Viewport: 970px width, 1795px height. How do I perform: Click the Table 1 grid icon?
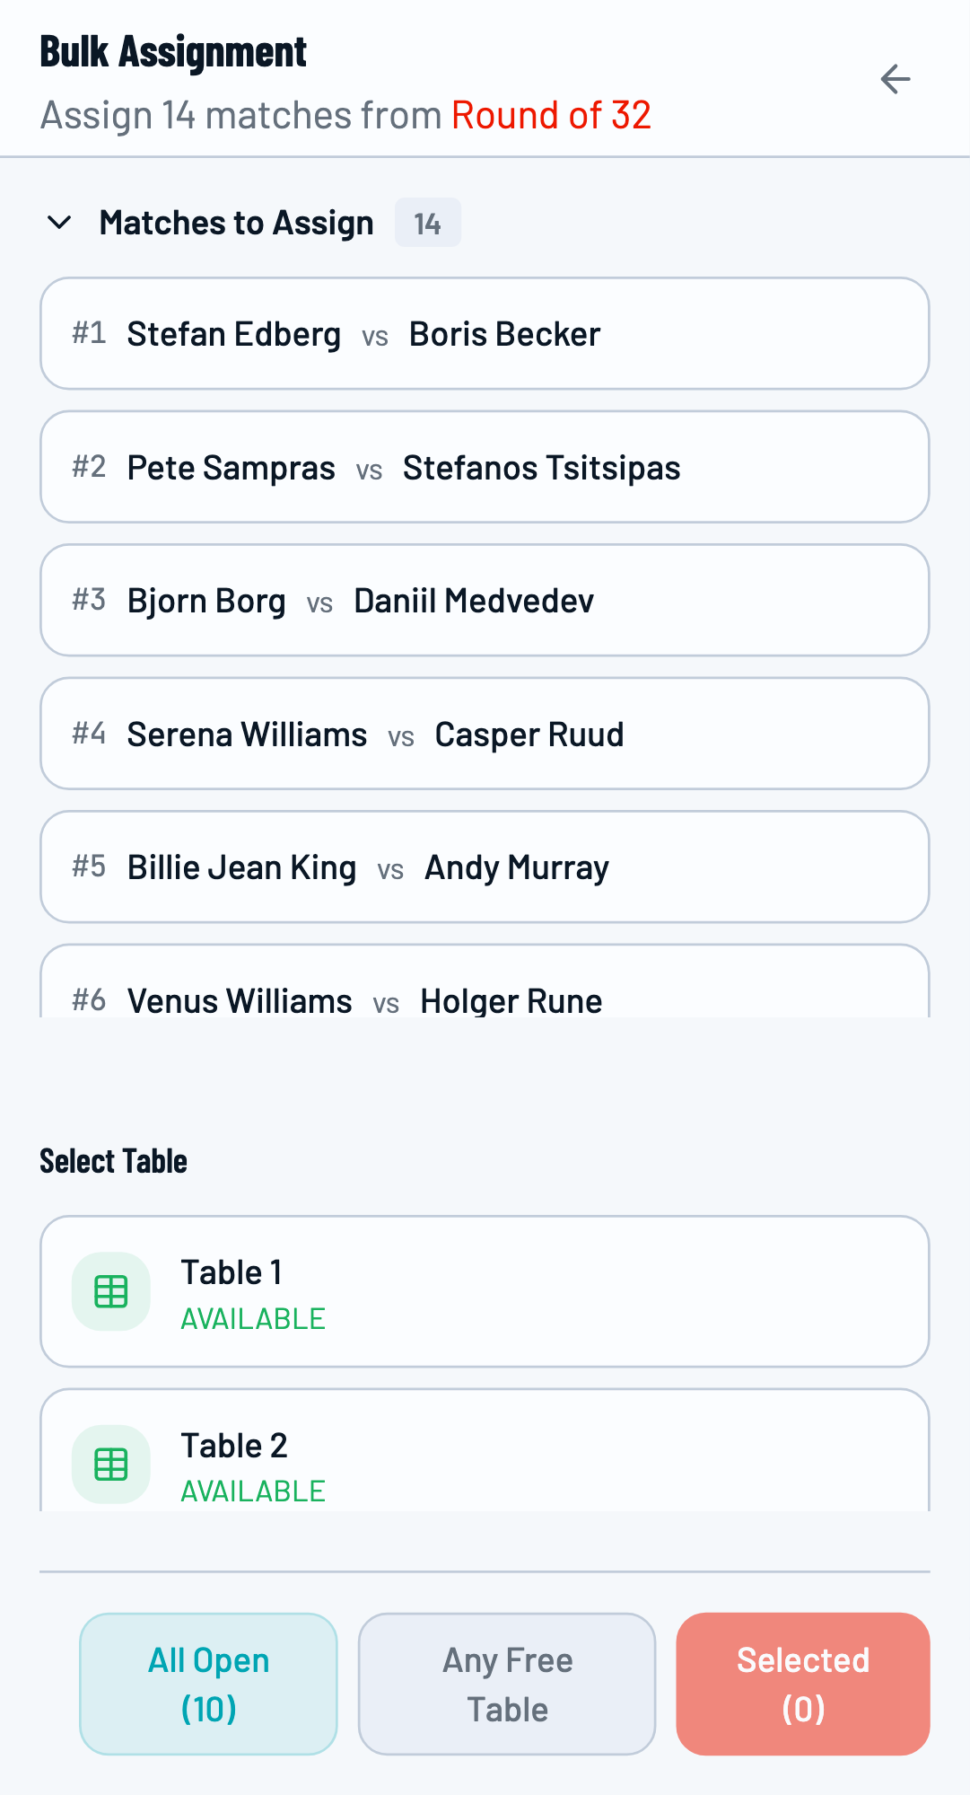tap(111, 1291)
